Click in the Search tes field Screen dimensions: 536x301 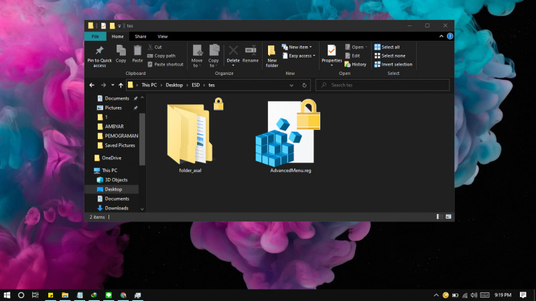(382, 85)
